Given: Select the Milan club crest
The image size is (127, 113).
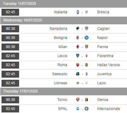Looking at the screenshot, I should (78, 47).
